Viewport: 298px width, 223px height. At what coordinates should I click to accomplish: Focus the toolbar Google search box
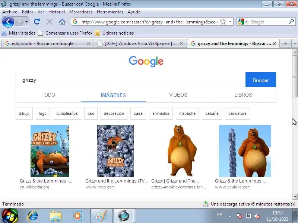pos(269,22)
